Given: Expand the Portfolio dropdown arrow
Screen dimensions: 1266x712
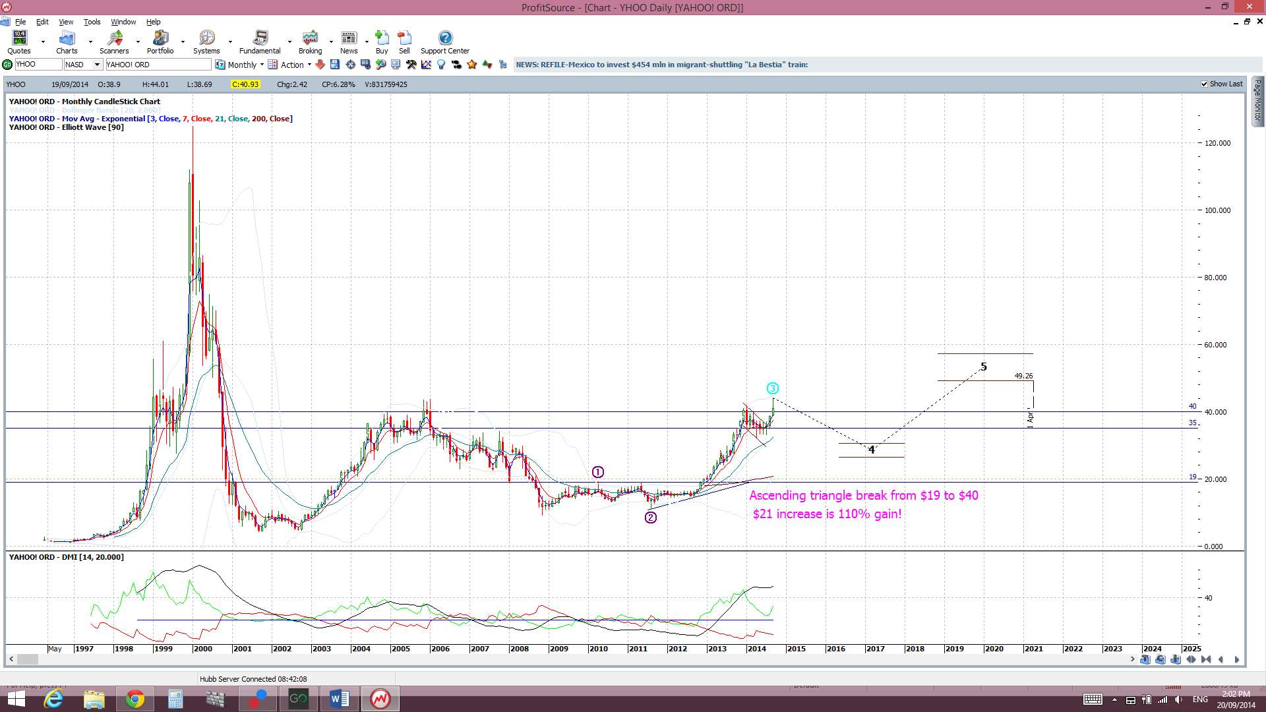Looking at the screenshot, I should (x=183, y=42).
